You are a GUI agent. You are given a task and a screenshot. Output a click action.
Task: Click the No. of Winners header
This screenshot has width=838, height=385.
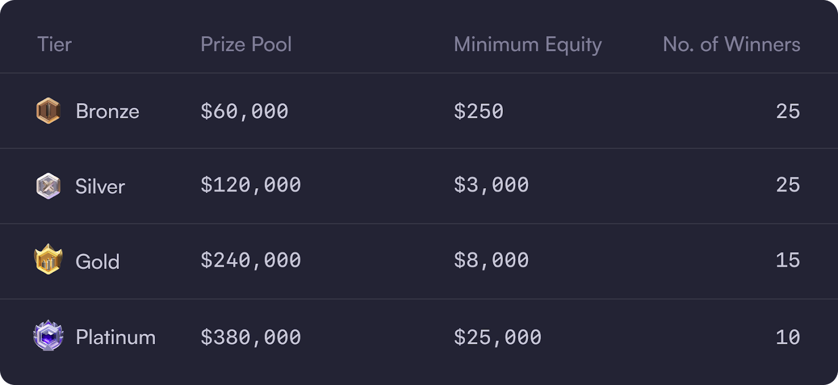[x=732, y=44]
